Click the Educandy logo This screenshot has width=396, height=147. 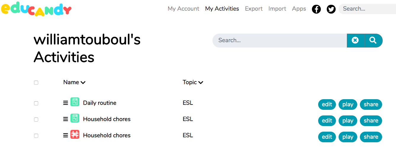(36, 9)
